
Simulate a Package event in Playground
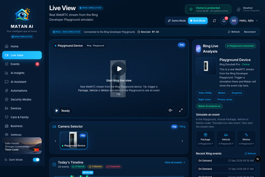(x=205, y=139)
